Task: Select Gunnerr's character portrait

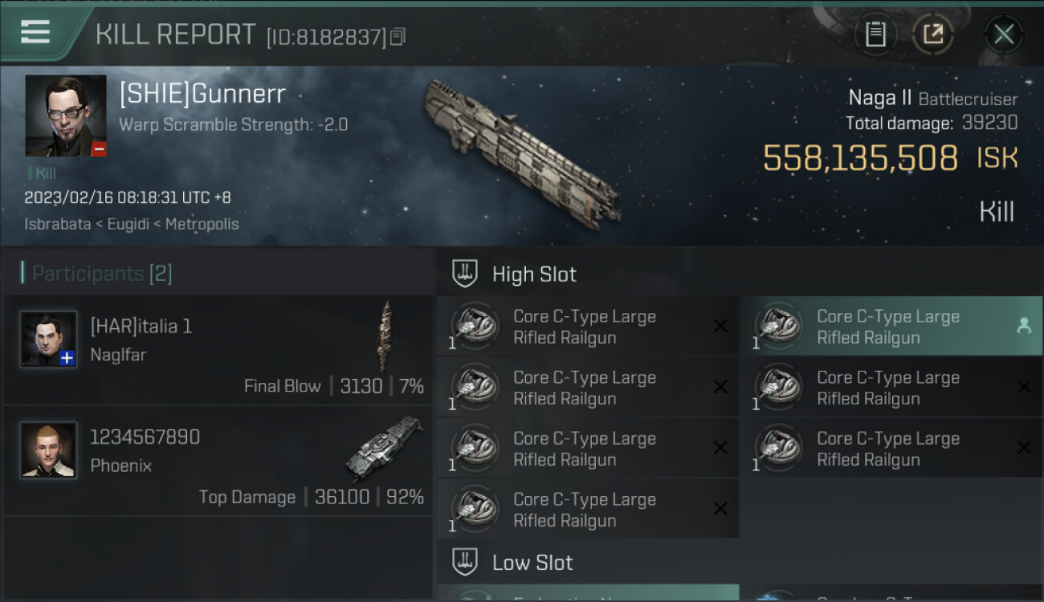Action: pyautogui.click(x=66, y=116)
